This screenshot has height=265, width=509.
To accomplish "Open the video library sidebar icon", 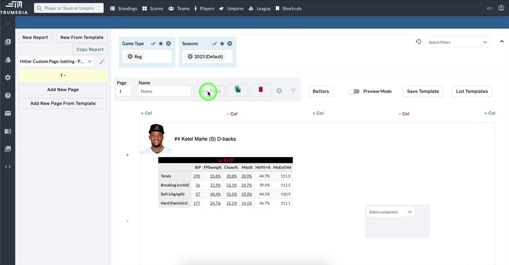I will [x=8, y=42].
